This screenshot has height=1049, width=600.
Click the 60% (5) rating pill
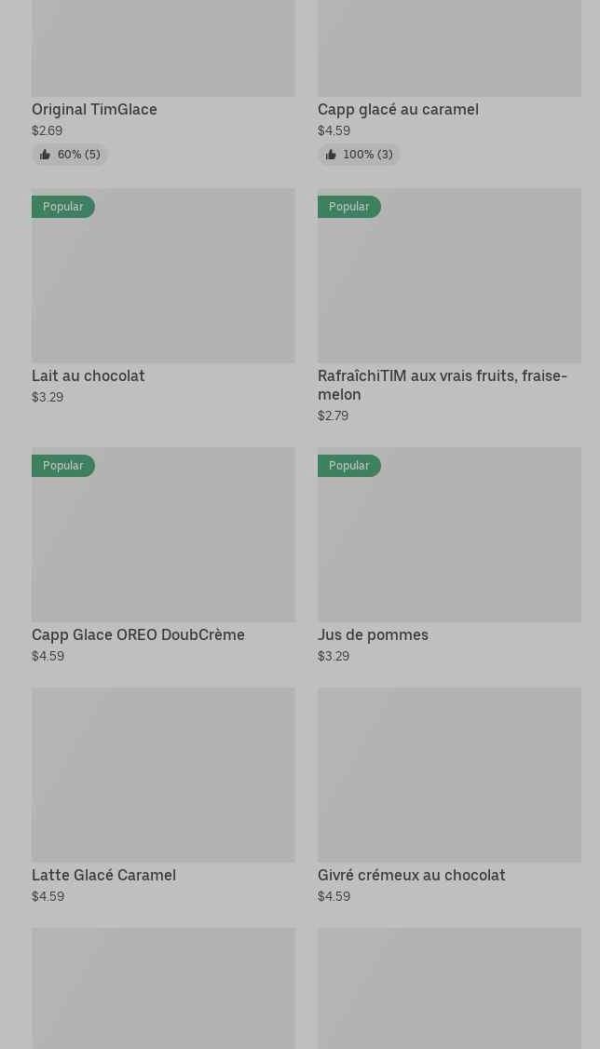click(70, 155)
